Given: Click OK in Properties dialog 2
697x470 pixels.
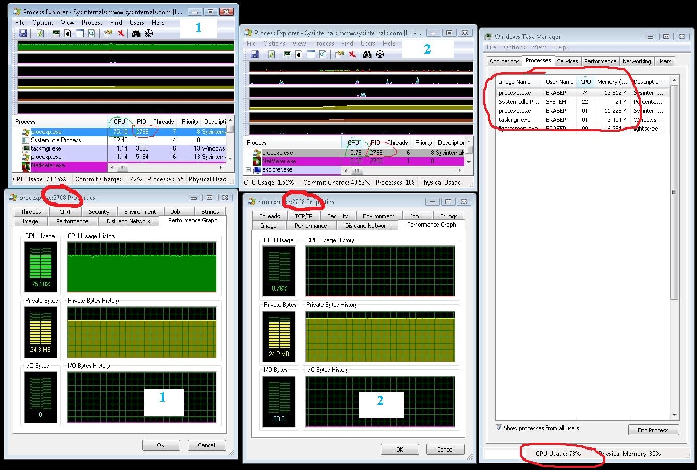Looking at the screenshot, I should 400,450.
